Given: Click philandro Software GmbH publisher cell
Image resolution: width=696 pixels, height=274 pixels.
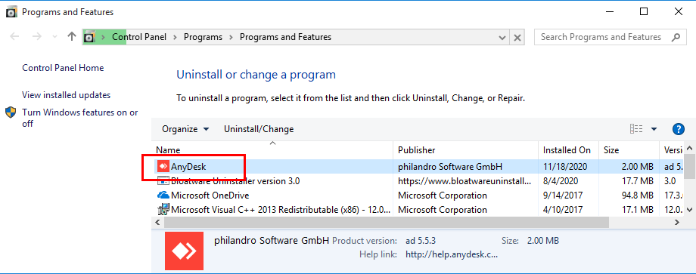Looking at the screenshot, I should tap(450, 167).
